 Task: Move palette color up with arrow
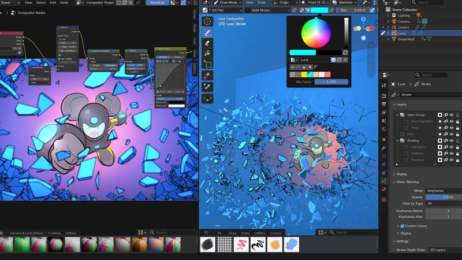(x=304, y=67)
